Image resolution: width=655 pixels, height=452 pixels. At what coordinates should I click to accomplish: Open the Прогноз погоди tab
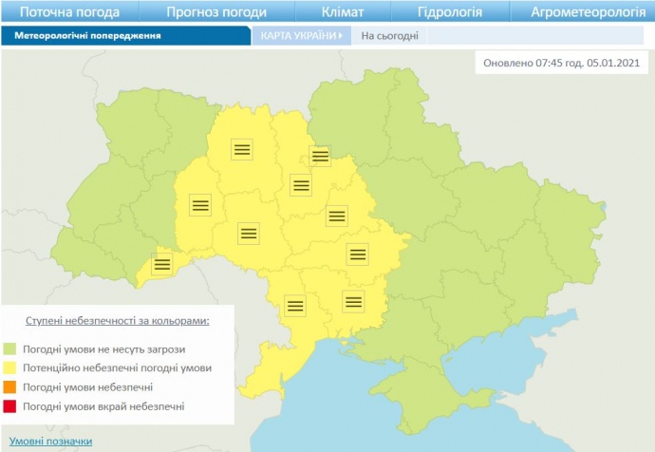coord(215,12)
